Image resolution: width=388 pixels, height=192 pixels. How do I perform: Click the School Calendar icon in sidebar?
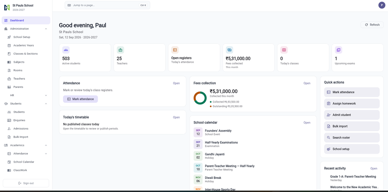click(x=9, y=162)
